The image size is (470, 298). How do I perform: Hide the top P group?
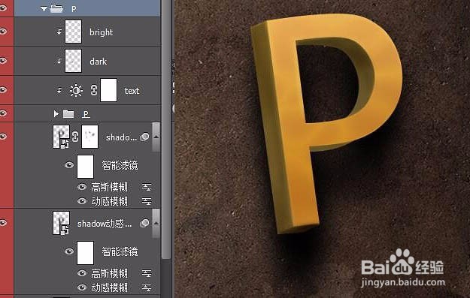click(x=3, y=8)
